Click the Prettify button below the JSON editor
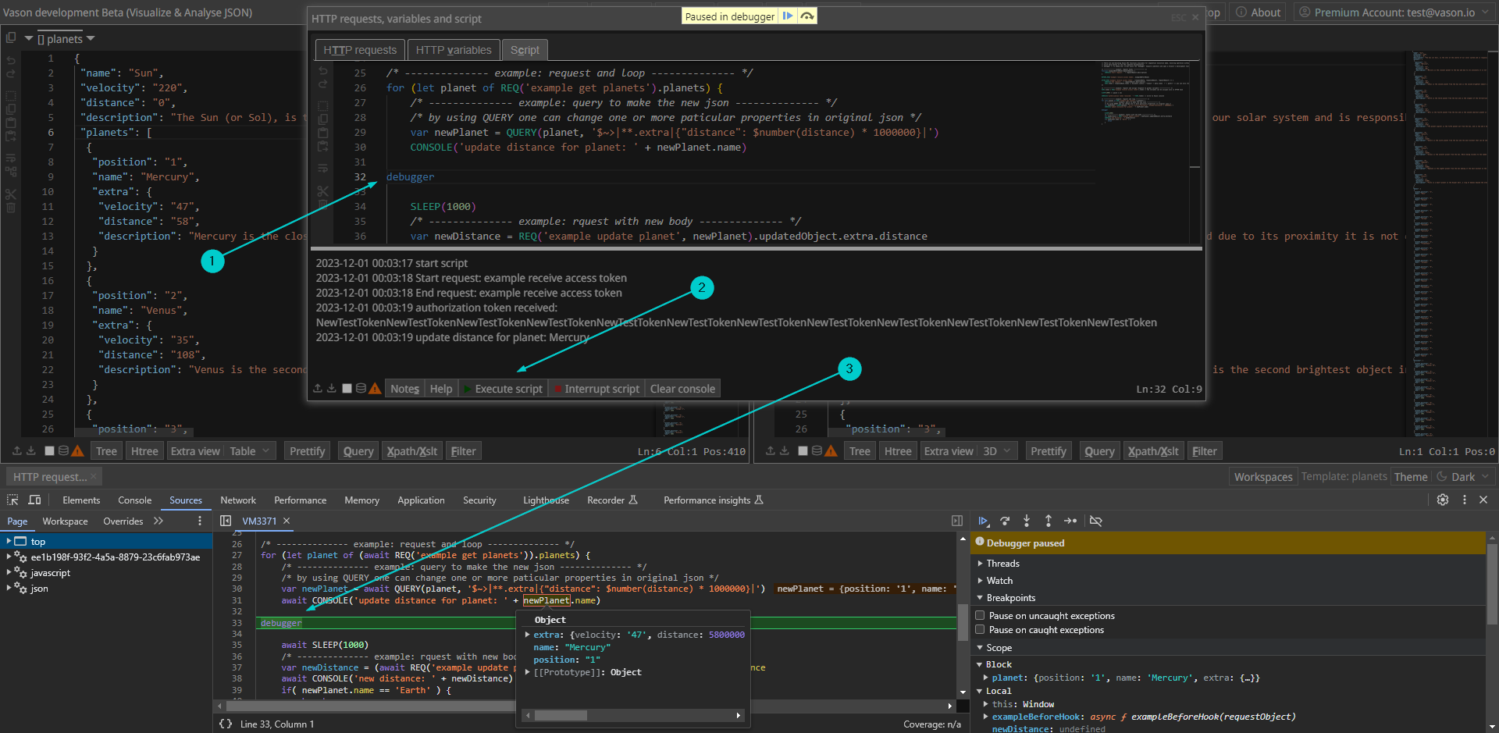Image resolution: width=1499 pixels, height=733 pixels. click(x=307, y=450)
